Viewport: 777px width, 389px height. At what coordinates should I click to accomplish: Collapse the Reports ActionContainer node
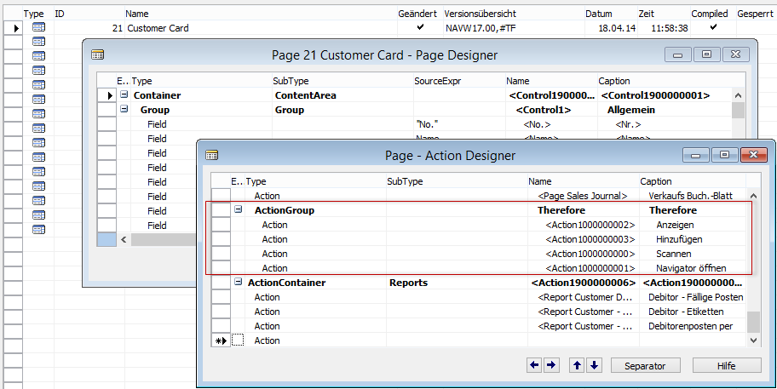point(239,283)
